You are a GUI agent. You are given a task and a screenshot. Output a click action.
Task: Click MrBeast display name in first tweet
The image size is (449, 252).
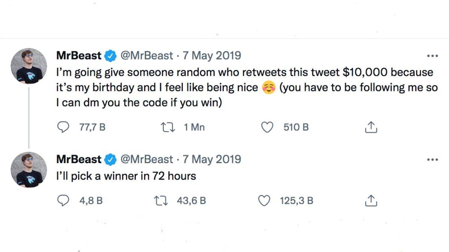point(79,56)
